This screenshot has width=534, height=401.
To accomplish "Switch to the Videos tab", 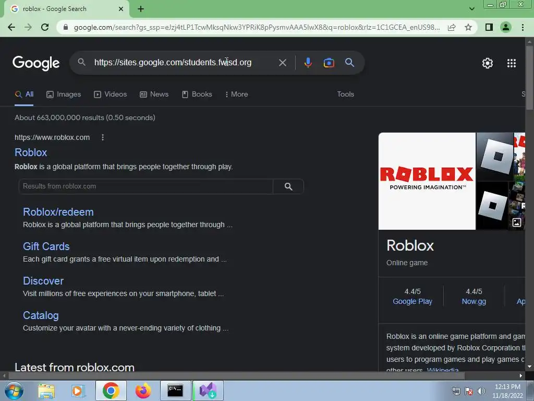I will click(111, 95).
